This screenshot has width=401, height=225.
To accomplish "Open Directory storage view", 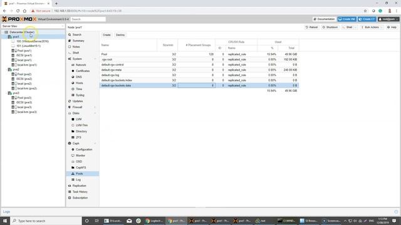I will [81, 131].
